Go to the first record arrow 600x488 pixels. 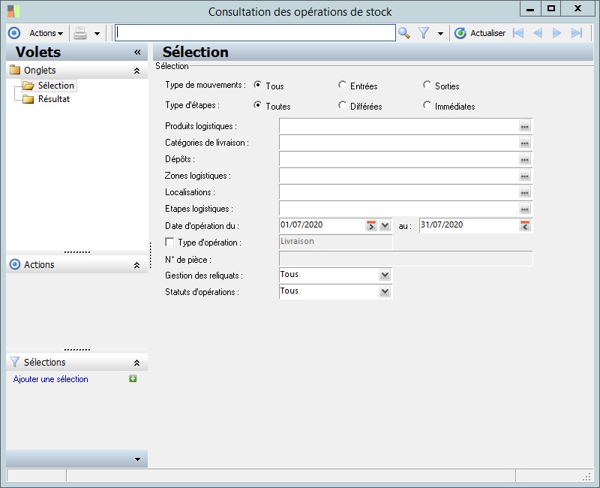518,33
